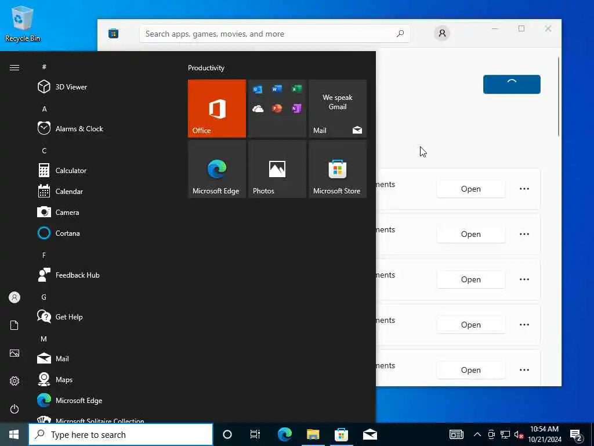594x446 pixels.
Task: Open Word from the Office apps folder tile
Action: [x=277, y=89]
